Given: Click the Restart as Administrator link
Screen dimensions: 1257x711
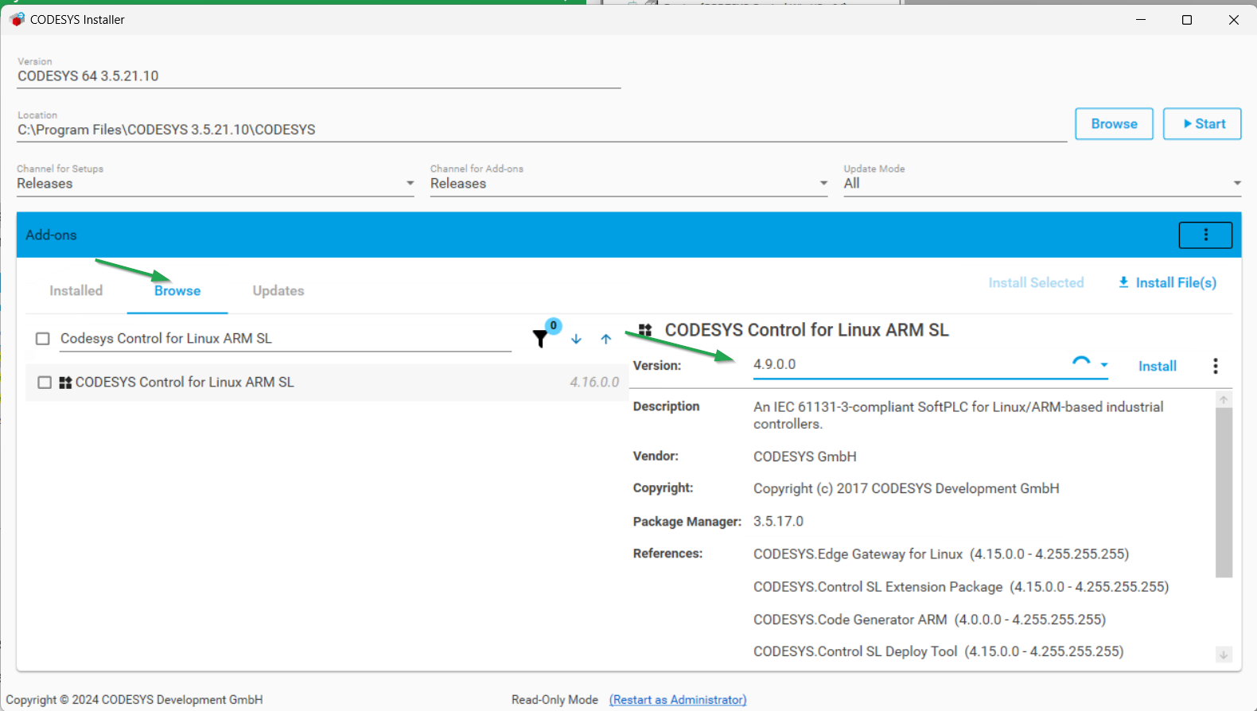Looking at the screenshot, I should [678, 700].
